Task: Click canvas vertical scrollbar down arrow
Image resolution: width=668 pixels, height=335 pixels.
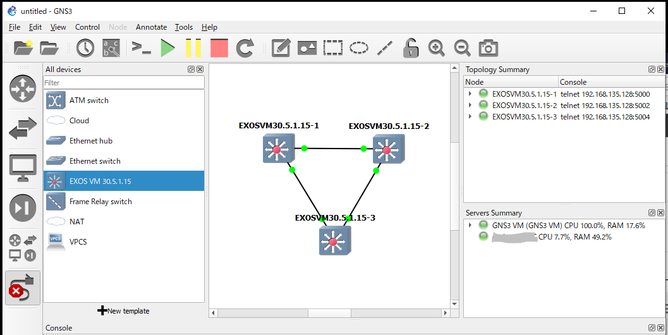Action: click(454, 304)
